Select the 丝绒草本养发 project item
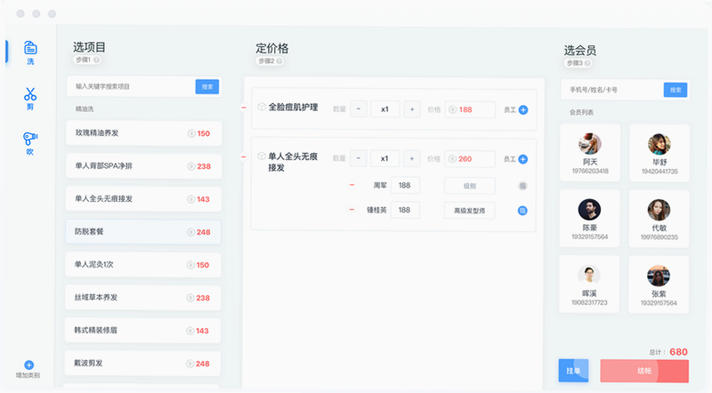This screenshot has width=712, height=393. coord(143,298)
